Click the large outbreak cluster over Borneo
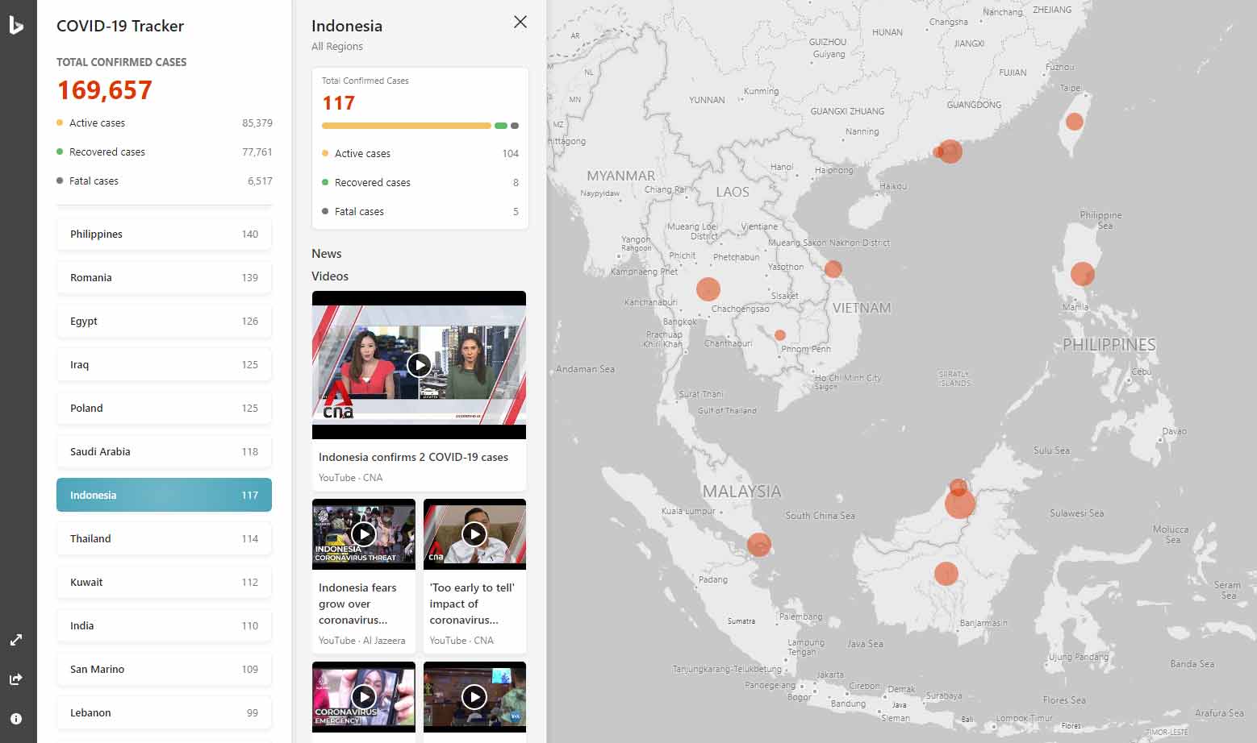 959,501
